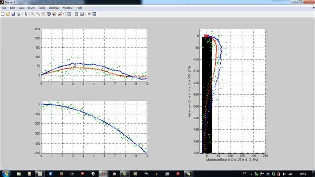
Task: Click the Hide Plot Tools icon
Action: [89, 14]
